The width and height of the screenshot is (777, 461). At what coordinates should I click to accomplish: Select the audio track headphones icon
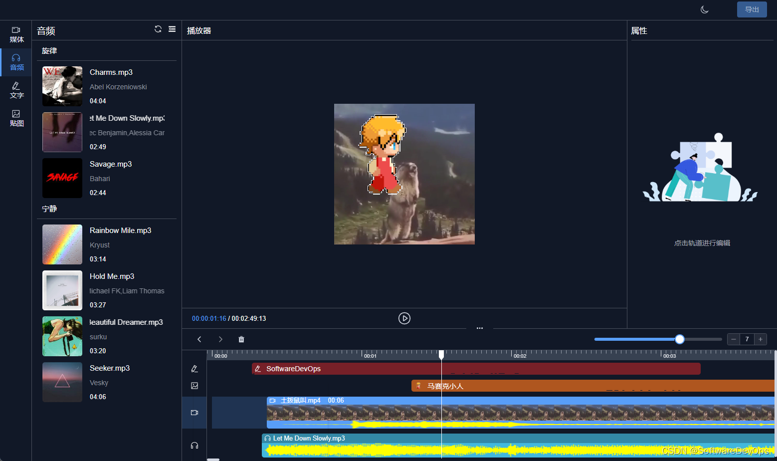tap(194, 446)
